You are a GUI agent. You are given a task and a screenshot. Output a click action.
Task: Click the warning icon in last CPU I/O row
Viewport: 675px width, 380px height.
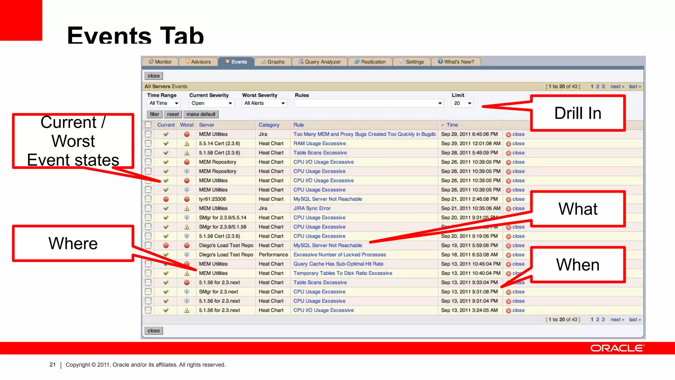(187, 310)
